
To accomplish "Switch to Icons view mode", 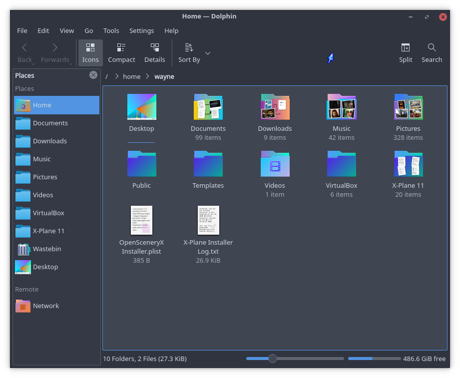I will (x=90, y=53).
